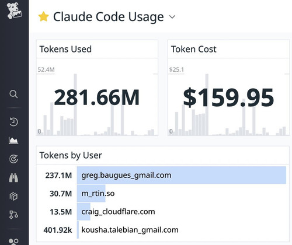
Task: Toggle the yellow favorite star
Action: click(x=43, y=17)
